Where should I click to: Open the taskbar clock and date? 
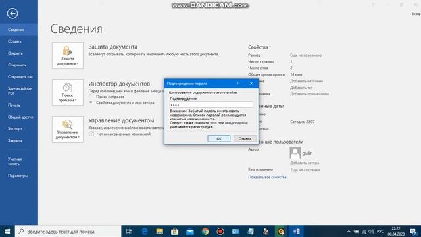coord(396,231)
